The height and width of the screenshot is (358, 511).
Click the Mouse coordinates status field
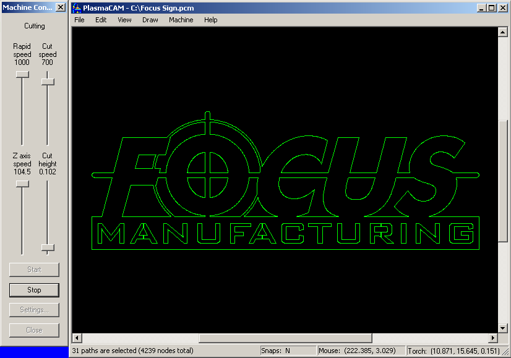[x=361, y=351]
